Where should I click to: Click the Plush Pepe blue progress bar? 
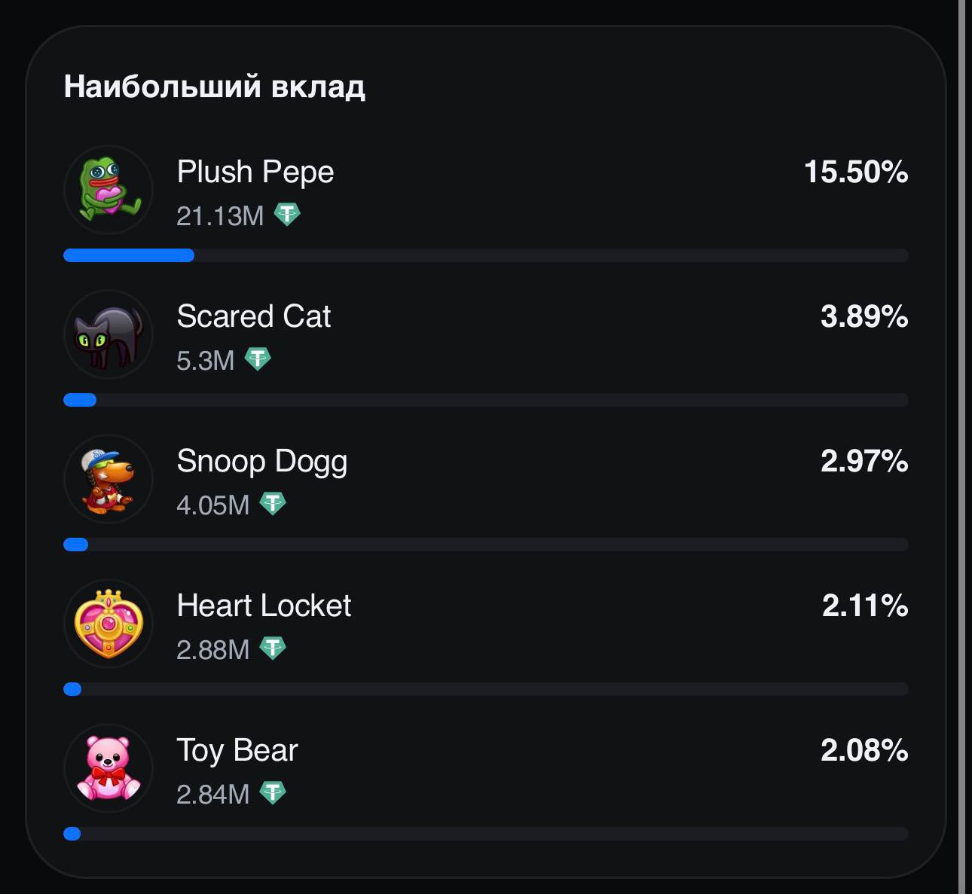(x=129, y=255)
